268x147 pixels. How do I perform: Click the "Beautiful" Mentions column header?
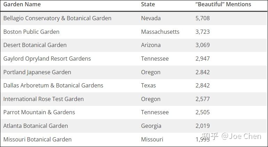(223, 5)
